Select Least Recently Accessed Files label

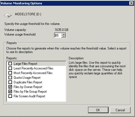point(34,68)
